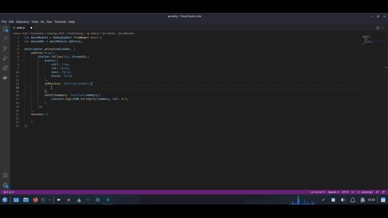Open the file manager from the taskbar
This screenshot has width=388, height=218.
[x=25, y=200]
